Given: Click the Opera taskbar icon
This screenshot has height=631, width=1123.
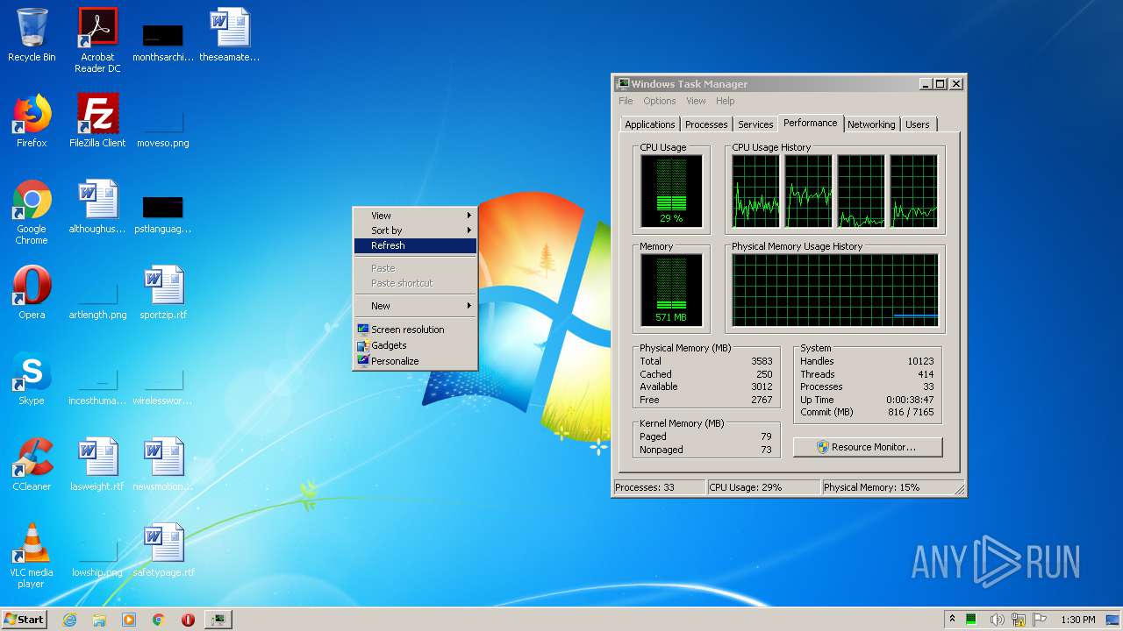Looking at the screenshot, I should tap(188, 620).
